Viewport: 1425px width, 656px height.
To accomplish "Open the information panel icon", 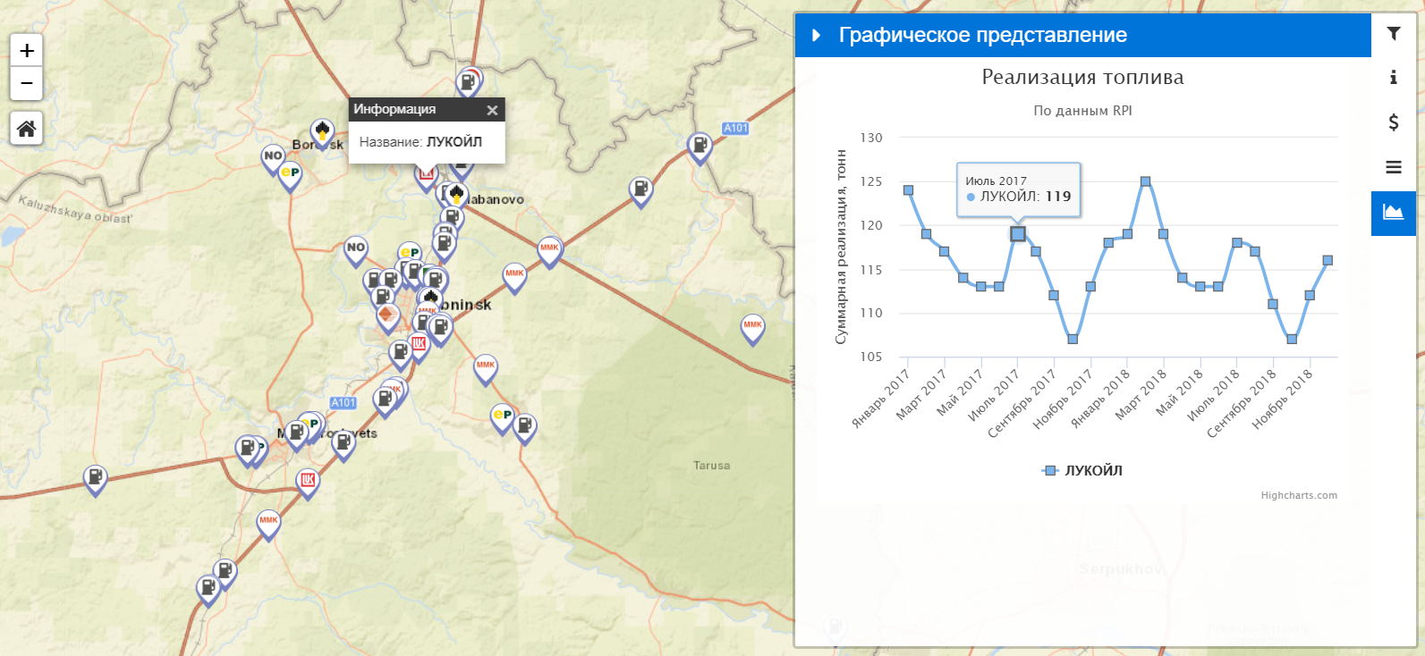I will pos(1394,78).
